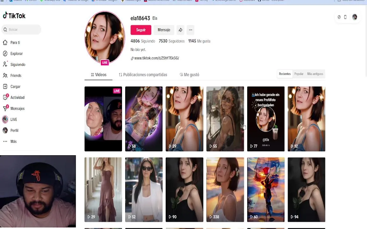Open video with 55 views
Image resolution: width=367 pixels, height=229 pixels.
pos(225,119)
